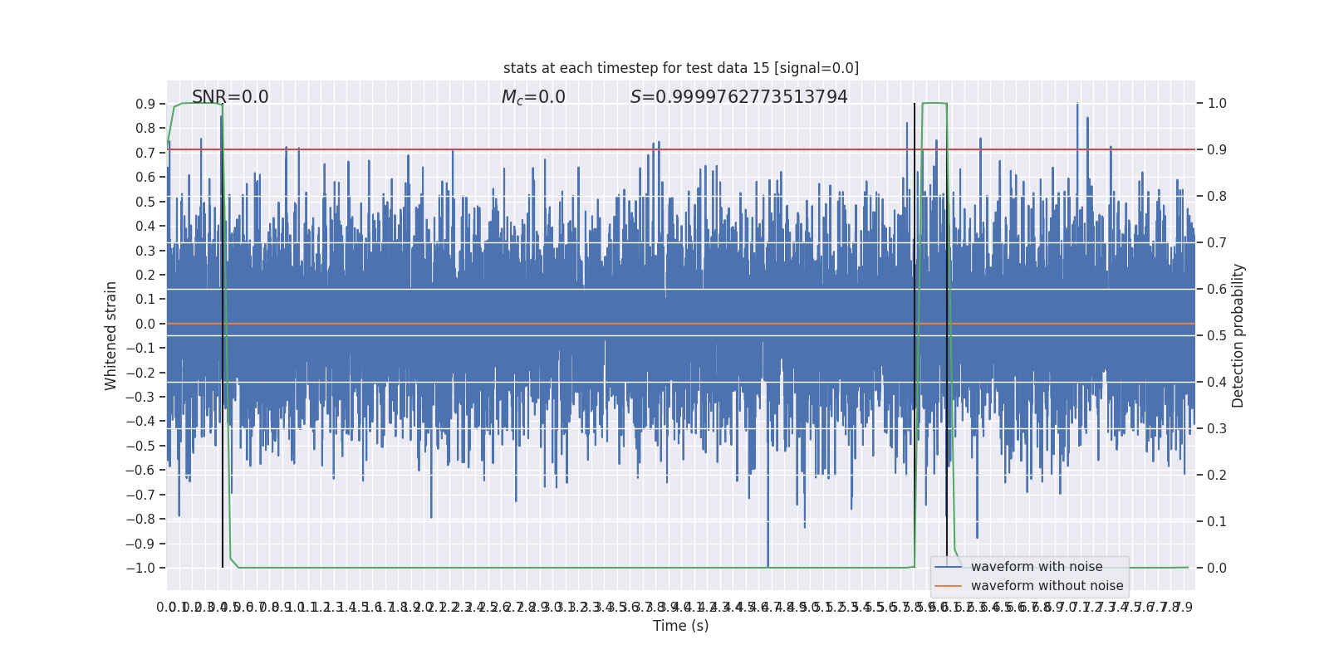Click 'waveform with noise' legend entry
Screen dimensions: 1329x664
1037,567
